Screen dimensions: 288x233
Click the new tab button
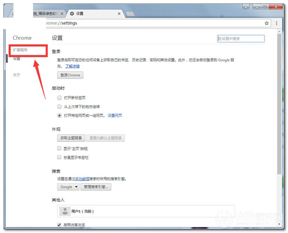pos(129,14)
